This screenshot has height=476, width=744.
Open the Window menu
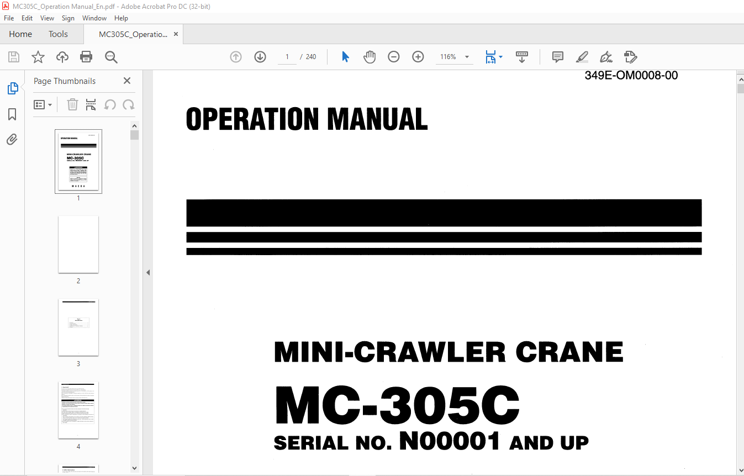click(x=94, y=18)
